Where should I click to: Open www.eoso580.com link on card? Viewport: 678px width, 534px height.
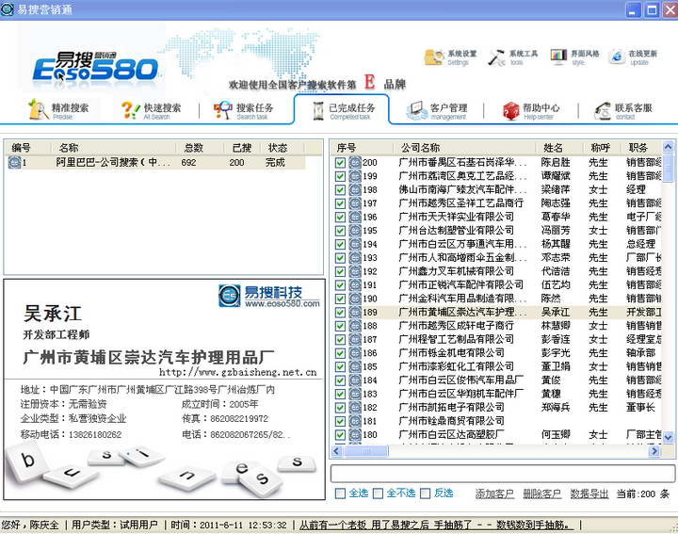tap(282, 303)
